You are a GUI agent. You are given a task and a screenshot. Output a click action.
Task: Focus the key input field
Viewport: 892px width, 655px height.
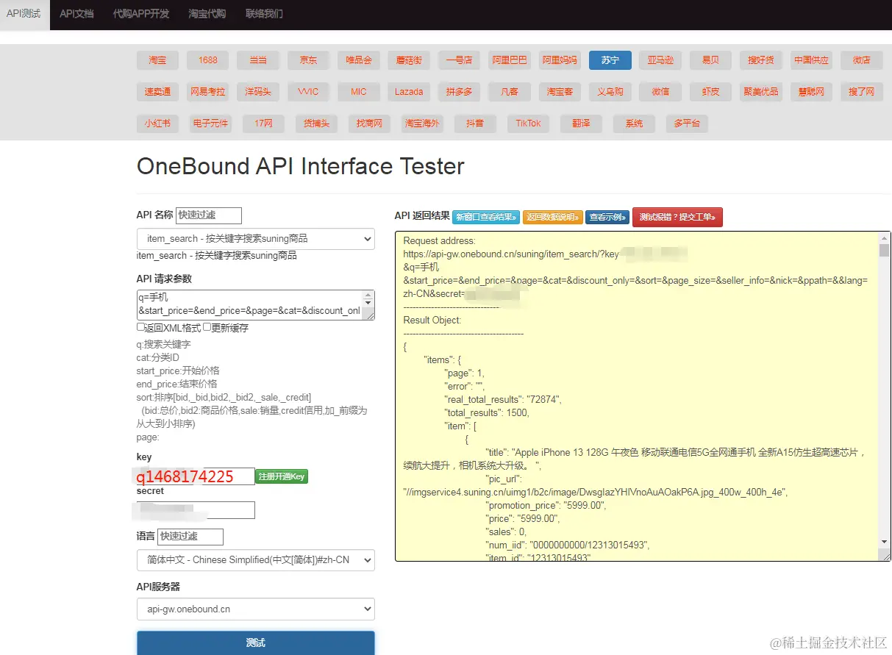coord(196,476)
